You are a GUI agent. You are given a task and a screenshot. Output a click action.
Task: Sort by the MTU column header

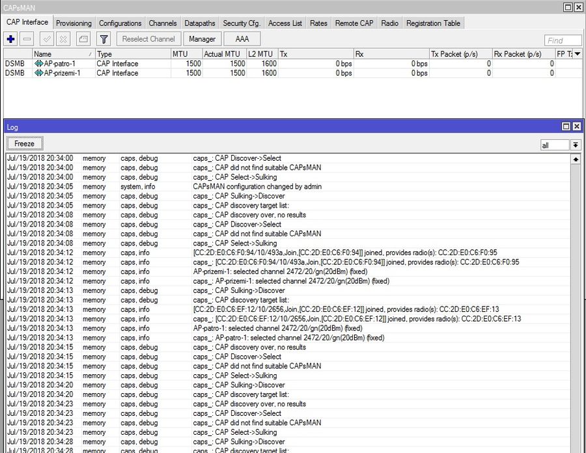pyautogui.click(x=186, y=54)
